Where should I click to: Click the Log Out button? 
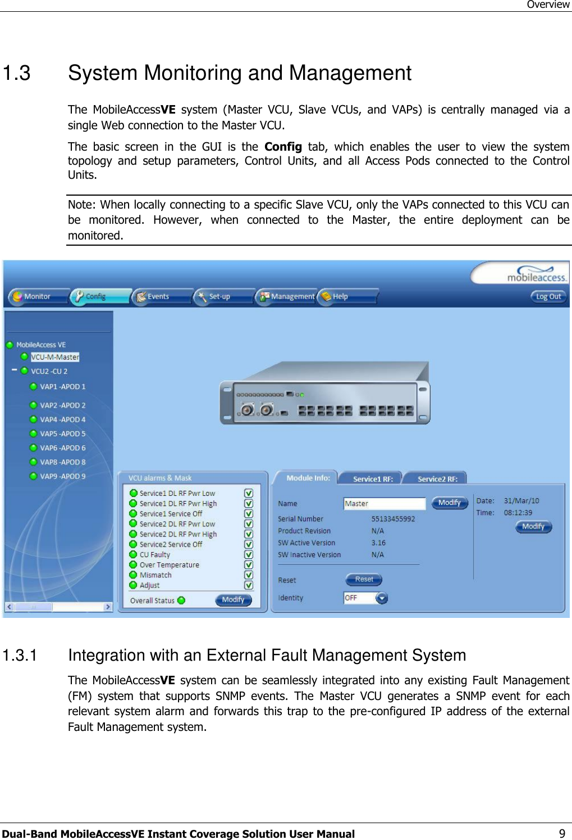(548, 296)
